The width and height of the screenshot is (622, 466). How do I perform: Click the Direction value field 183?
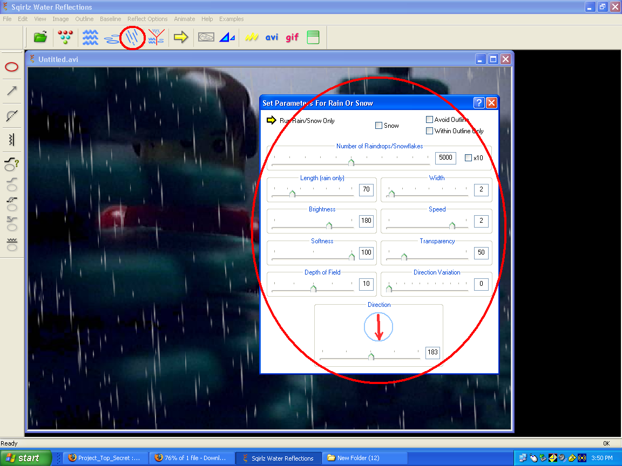pyautogui.click(x=432, y=352)
